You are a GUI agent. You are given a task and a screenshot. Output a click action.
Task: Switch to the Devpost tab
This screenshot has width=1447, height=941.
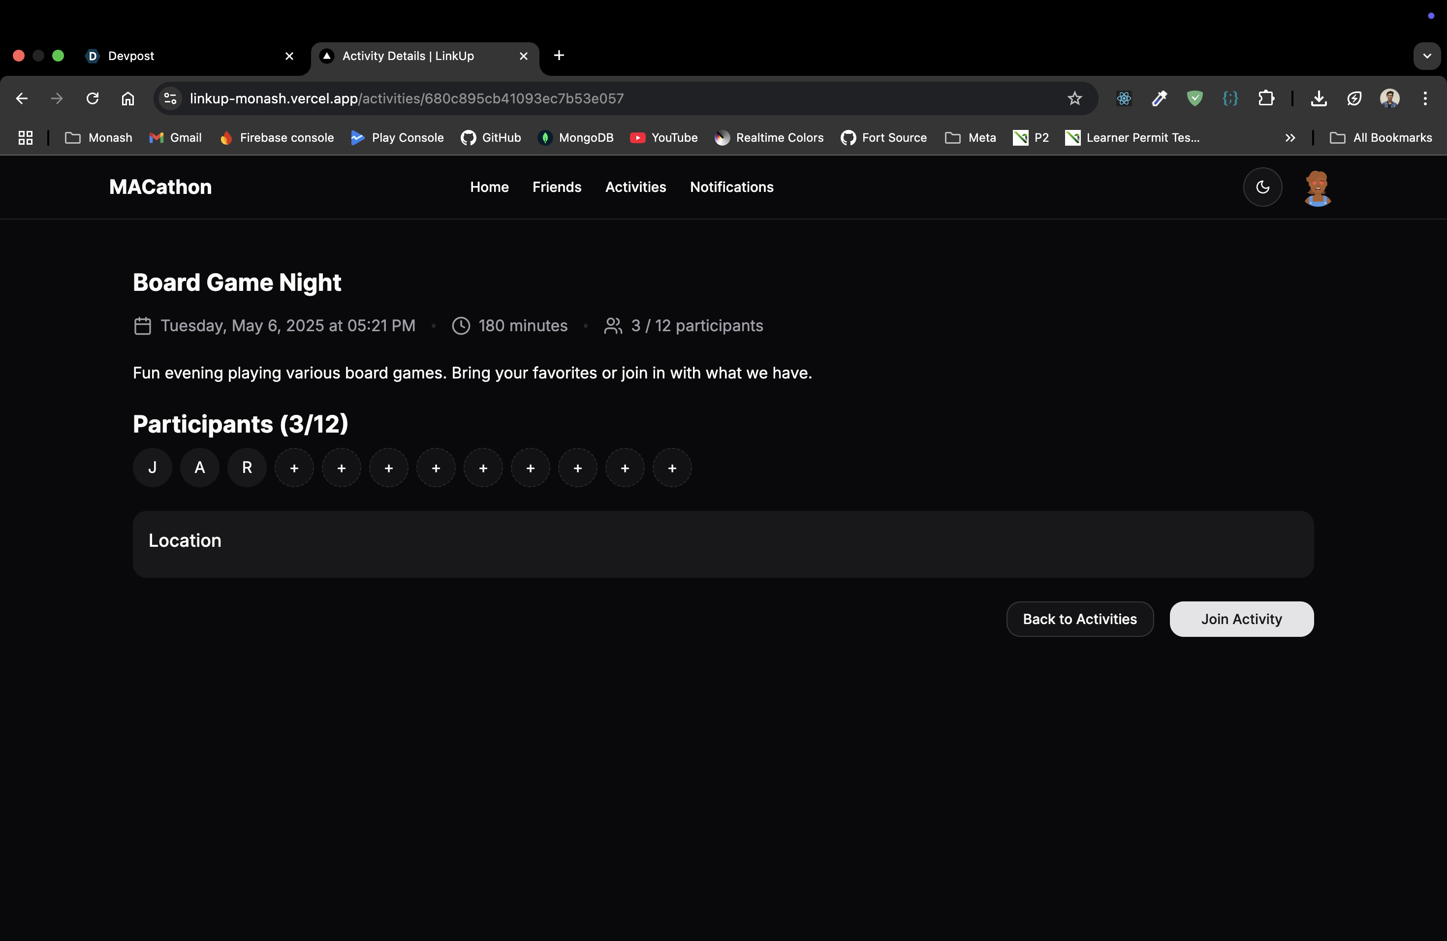(183, 56)
